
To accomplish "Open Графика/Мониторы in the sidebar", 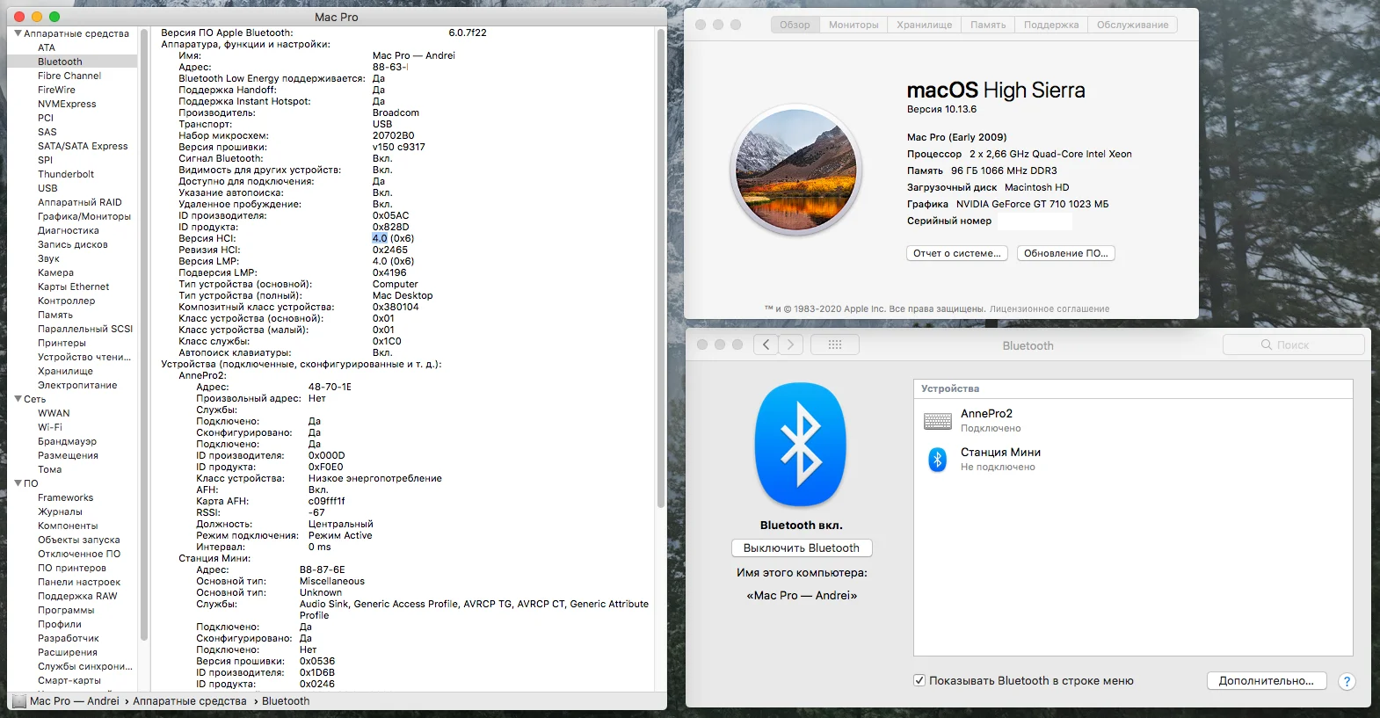I will point(84,216).
